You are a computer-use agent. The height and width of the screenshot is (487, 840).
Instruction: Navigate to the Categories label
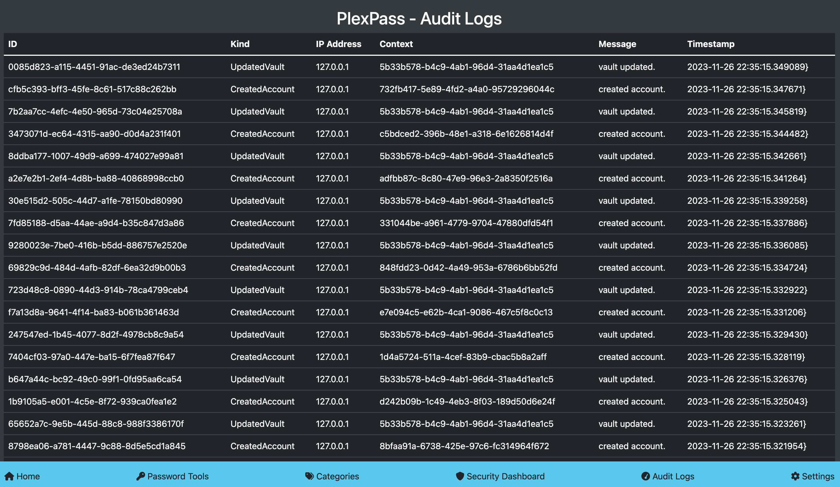pos(337,476)
